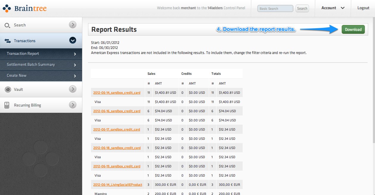Click sales amount 300,00 € EUR in LivingSocialIEProduct row
This screenshot has height=195, width=375.
(166, 185)
